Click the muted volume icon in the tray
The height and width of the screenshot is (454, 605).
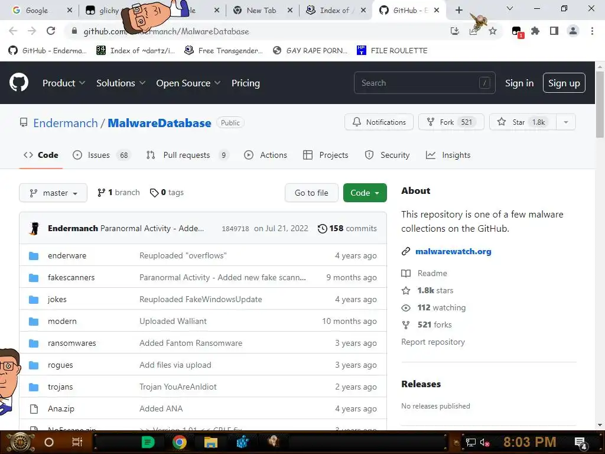click(484, 442)
